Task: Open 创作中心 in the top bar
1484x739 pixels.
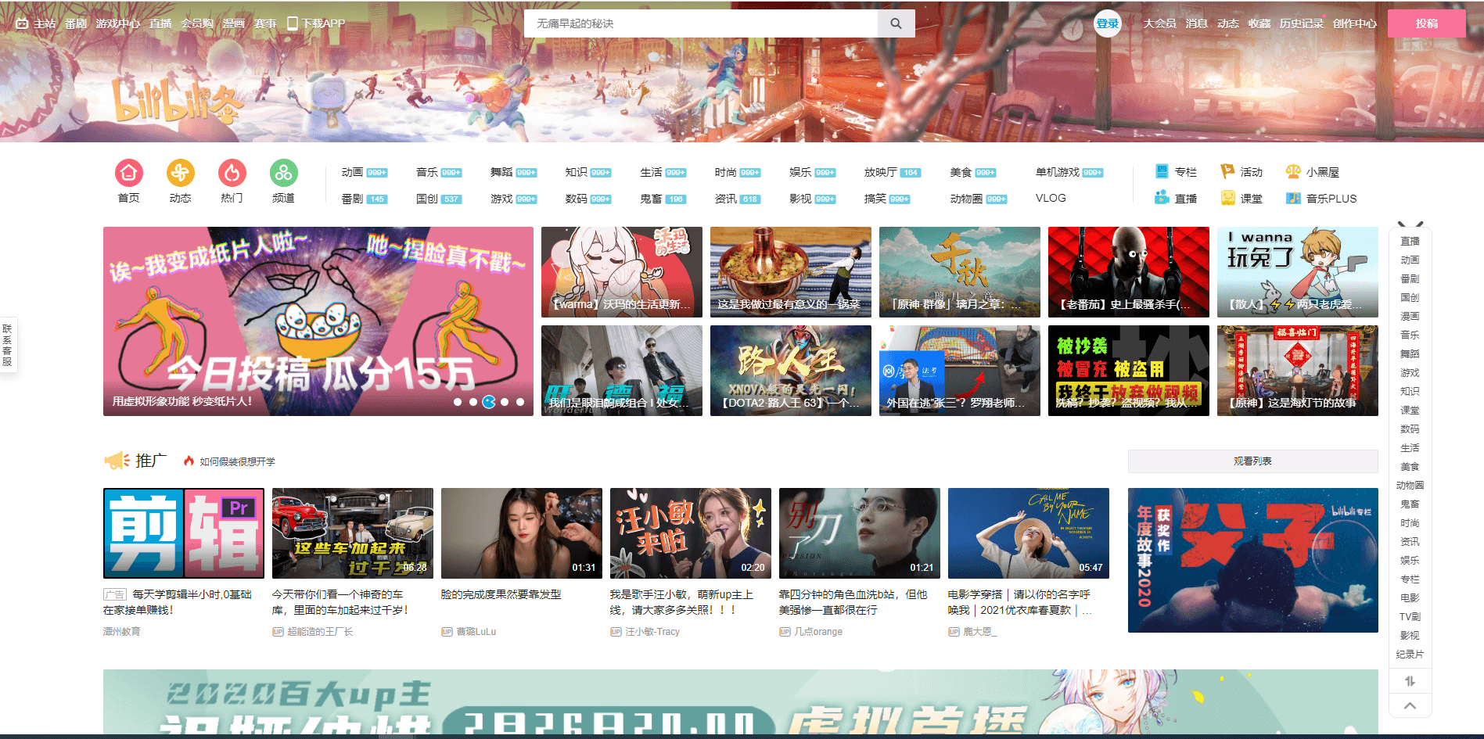Action: 1355,23
